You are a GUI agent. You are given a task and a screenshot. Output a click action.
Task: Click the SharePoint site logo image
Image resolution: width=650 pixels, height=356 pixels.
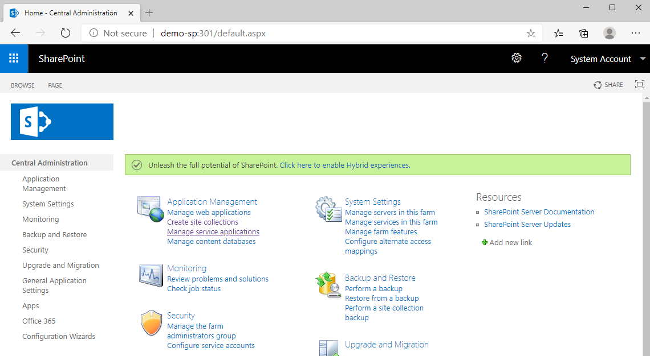[x=62, y=122]
